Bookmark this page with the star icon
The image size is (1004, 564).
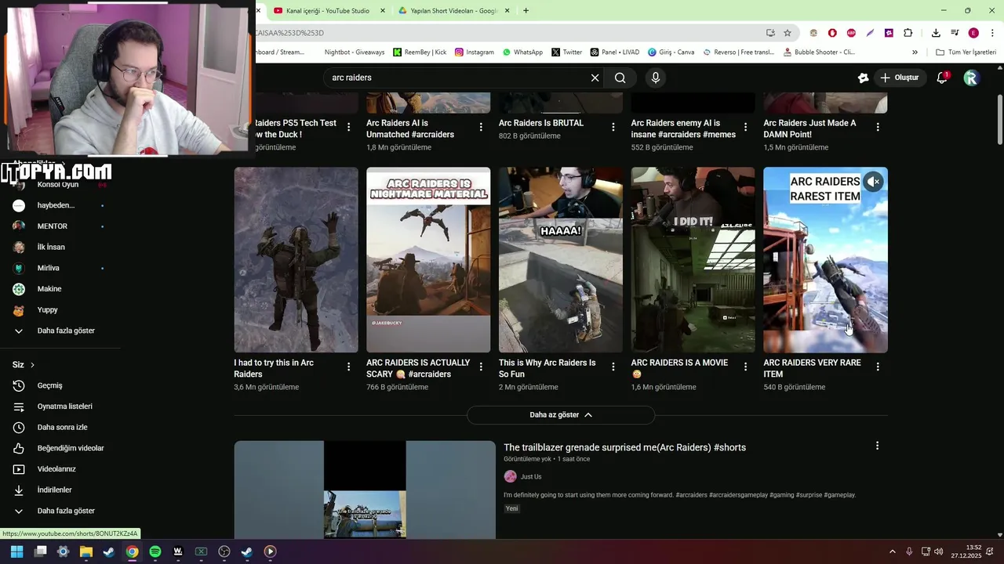coord(788,33)
